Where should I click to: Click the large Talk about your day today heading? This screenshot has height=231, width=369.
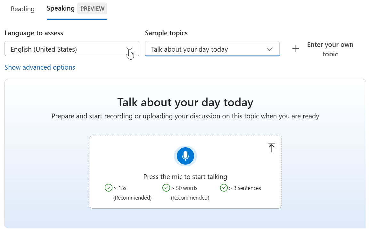point(185,102)
